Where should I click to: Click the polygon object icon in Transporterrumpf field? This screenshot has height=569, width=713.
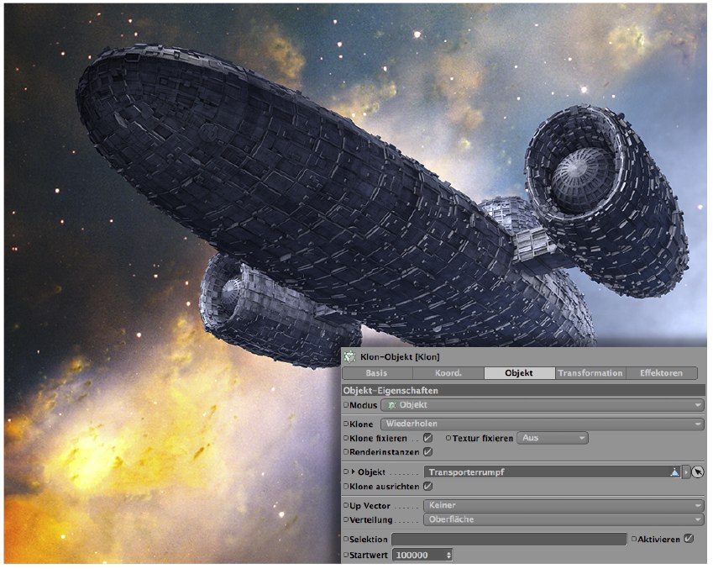pos(674,472)
